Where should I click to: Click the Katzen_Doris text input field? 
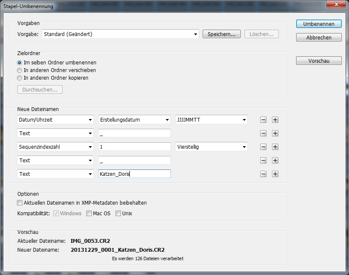pyautogui.click(x=134, y=174)
